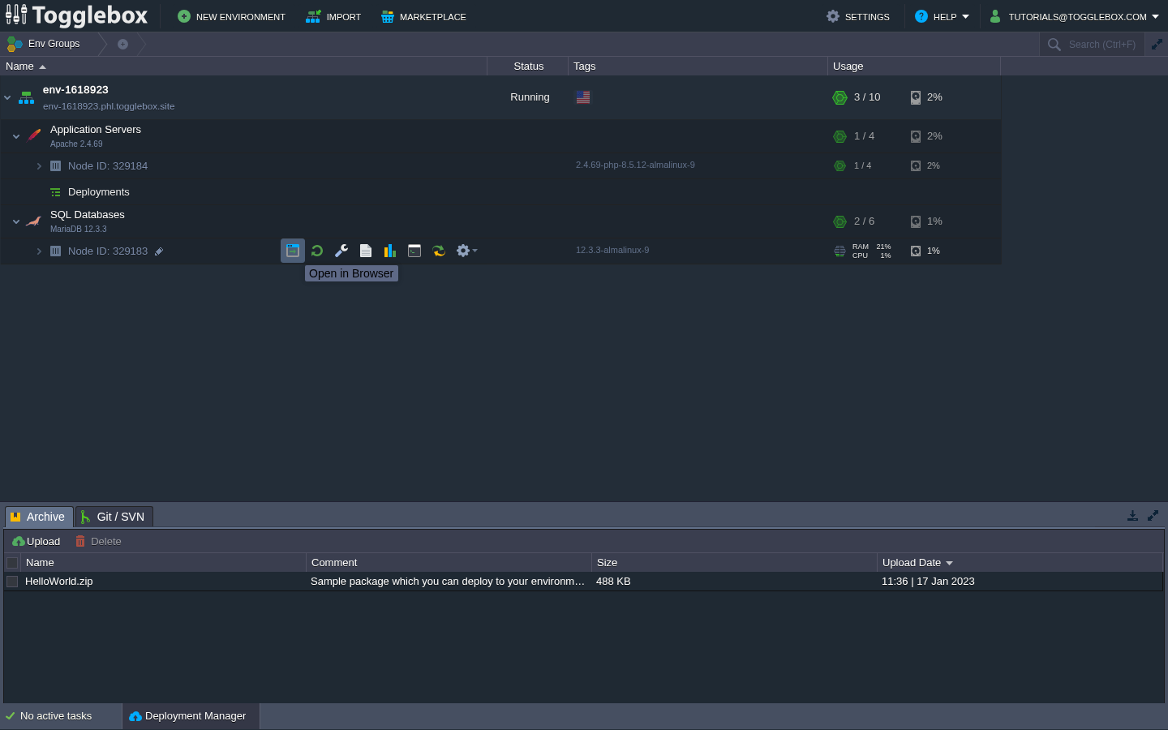Click the Application Servers 1 / 4 cloudlets icon
The height and width of the screenshot is (730, 1168).
tap(839, 136)
